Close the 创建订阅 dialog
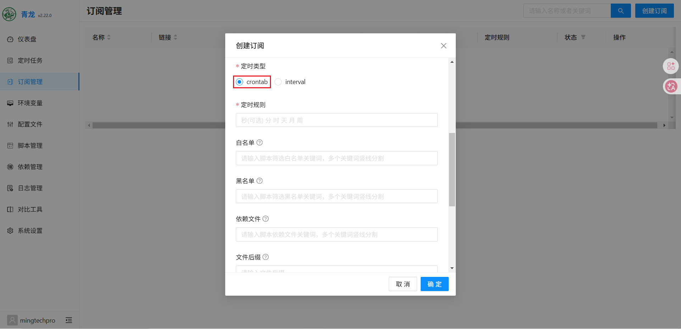 [x=443, y=46]
